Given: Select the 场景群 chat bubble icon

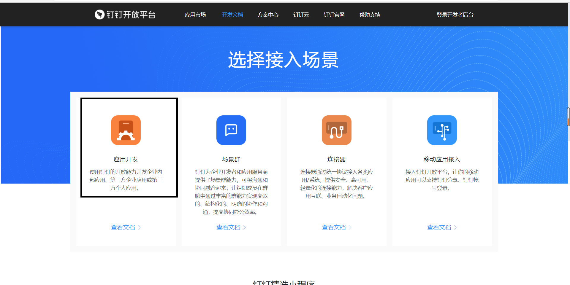Looking at the screenshot, I should tap(231, 130).
